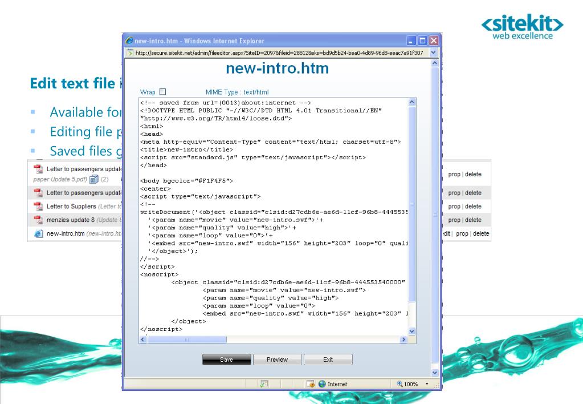Screen dimensions: 583x404
Task: Click the PDF icon for Letter to Suppliers
Action: 38,206
